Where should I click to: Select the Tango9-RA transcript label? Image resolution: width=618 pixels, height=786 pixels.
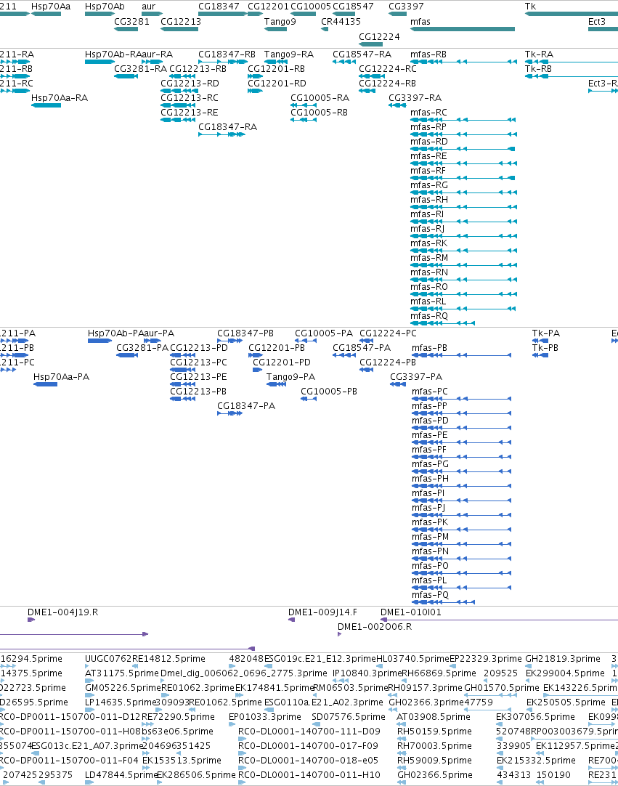click(289, 54)
